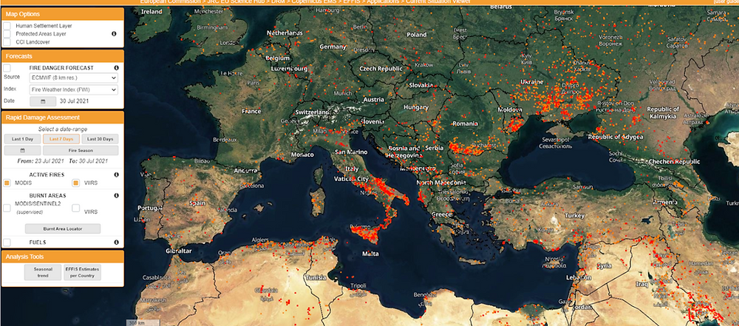Click Czech Republic label on the map
The image size is (739, 326).
click(381, 69)
